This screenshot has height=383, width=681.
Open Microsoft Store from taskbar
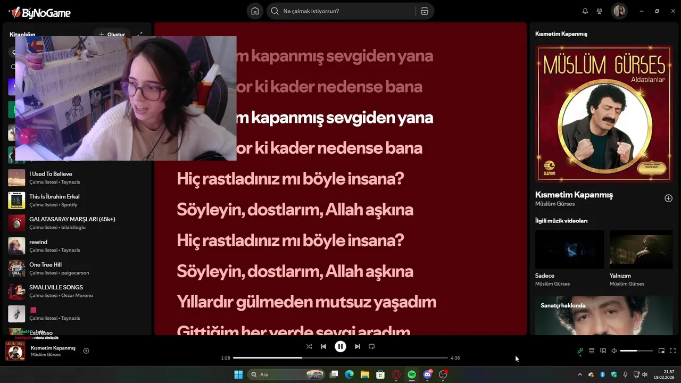380,374
